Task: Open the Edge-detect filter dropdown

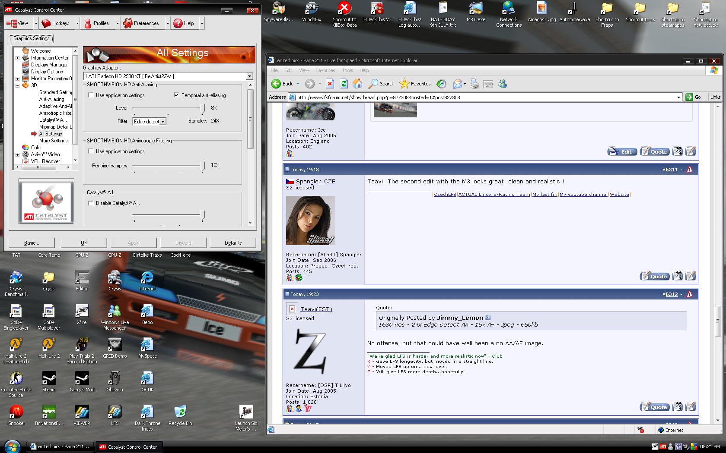Action: (162, 122)
